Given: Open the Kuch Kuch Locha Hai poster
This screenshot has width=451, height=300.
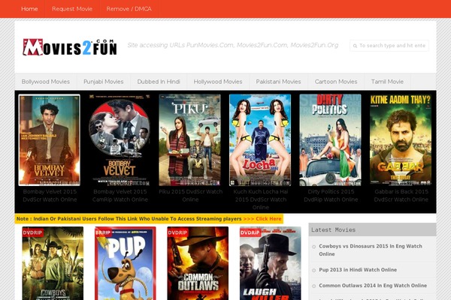Looking at the screenshot, I should point(260,140).
